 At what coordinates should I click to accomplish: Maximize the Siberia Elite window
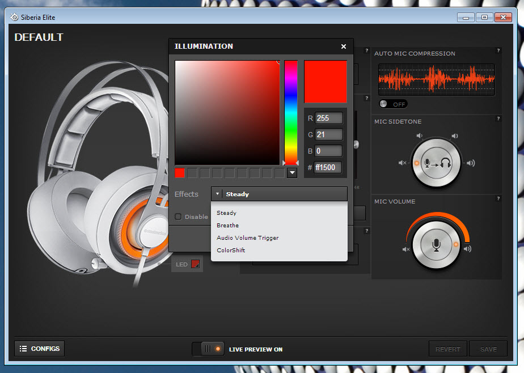[x=484, y=18]
